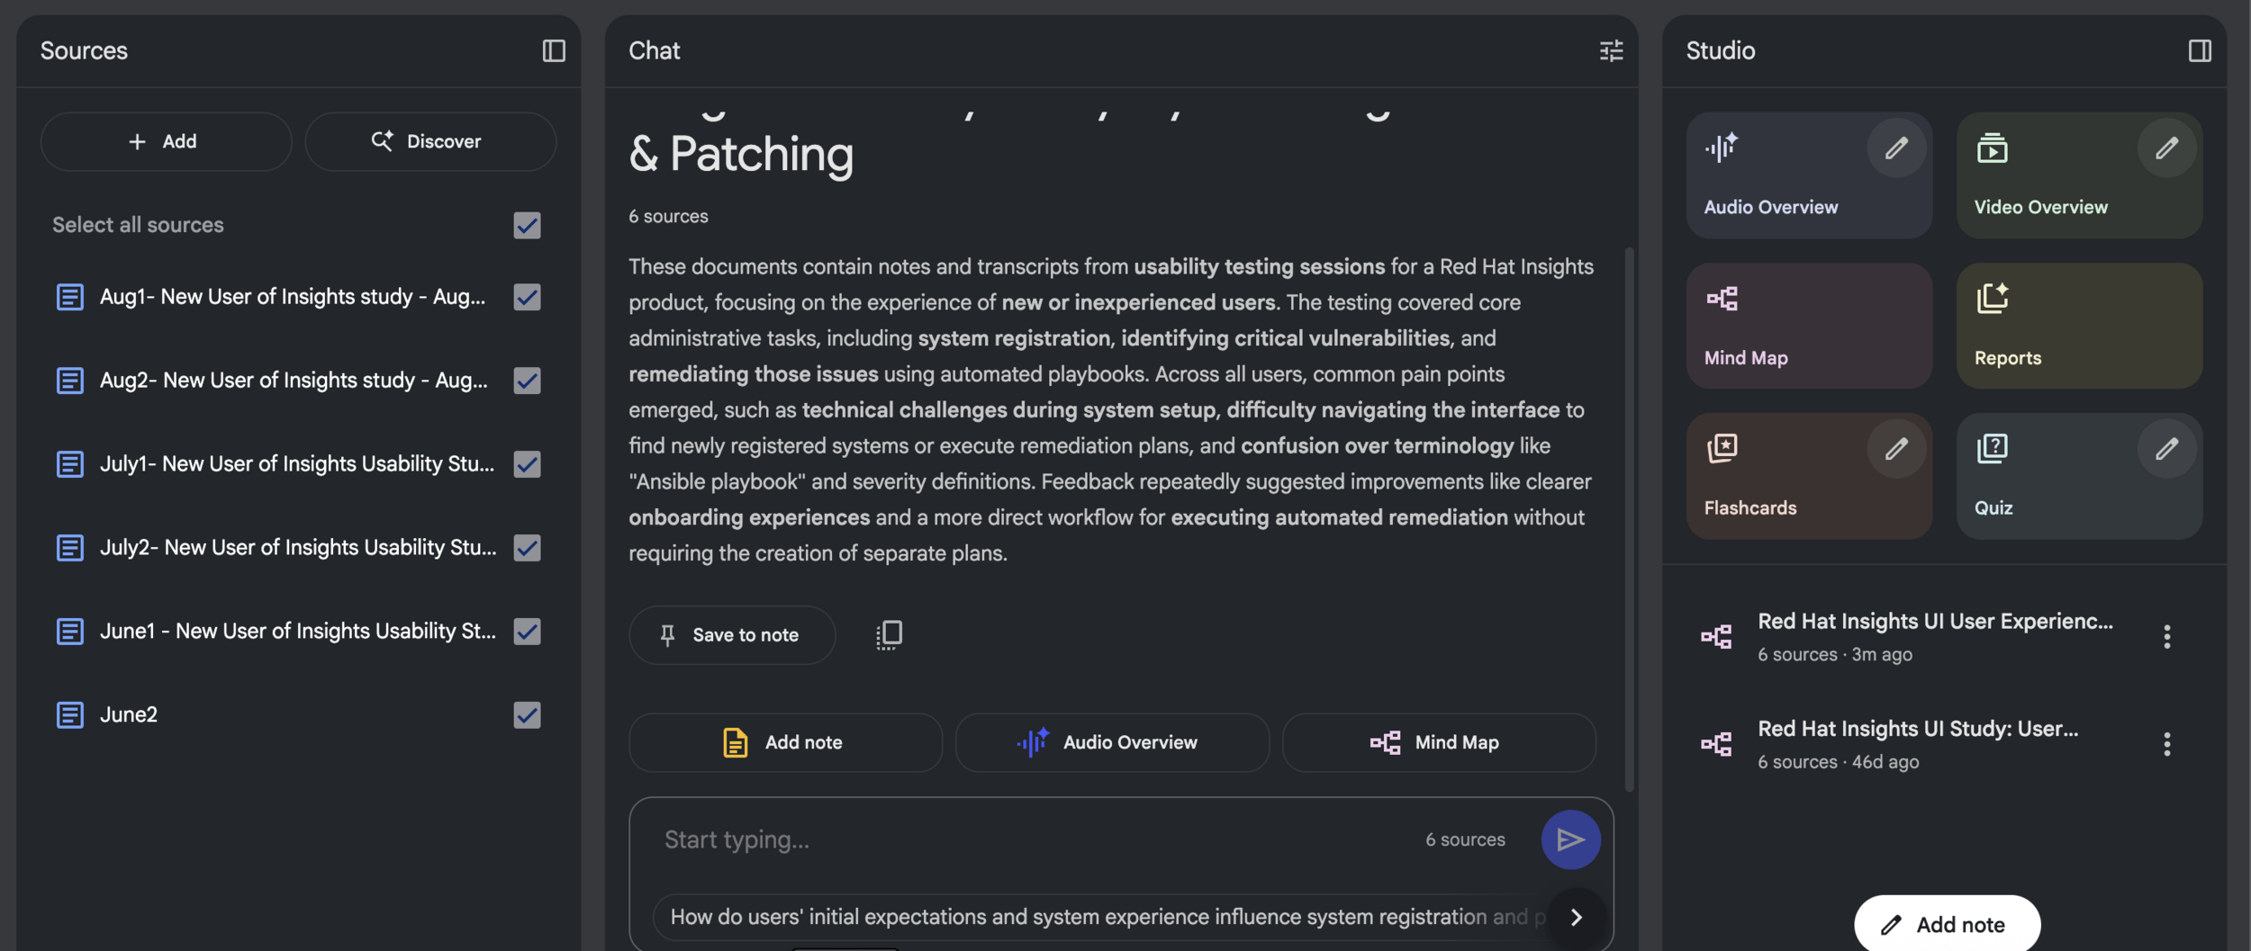Viewport: 2251px width, 951px height.
Task: Uncheck the June1 - New User of Insights source
Action: (527, 632)
